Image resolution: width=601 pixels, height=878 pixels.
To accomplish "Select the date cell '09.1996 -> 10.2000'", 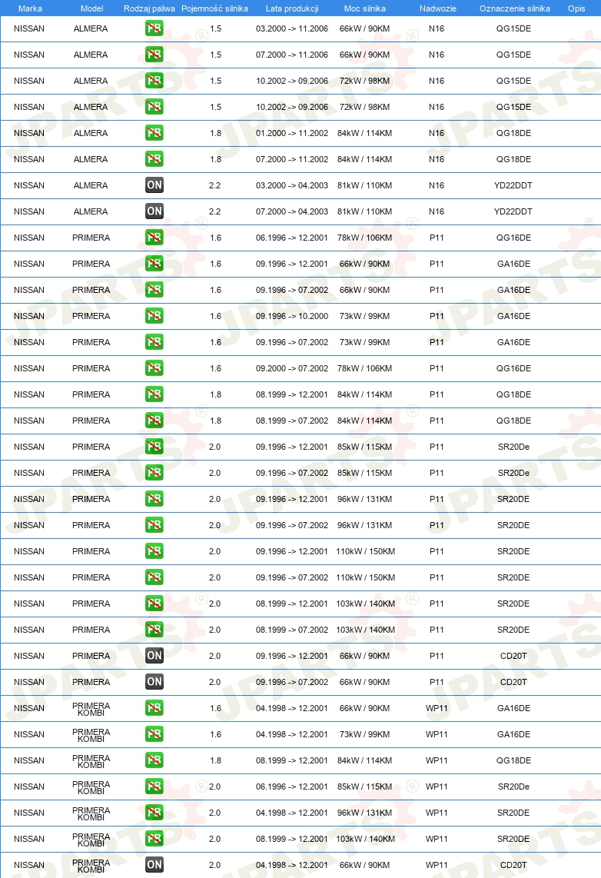I will [x=292, y=316].
